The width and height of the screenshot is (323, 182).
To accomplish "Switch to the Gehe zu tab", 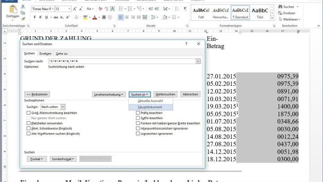I will pos(61,53).
